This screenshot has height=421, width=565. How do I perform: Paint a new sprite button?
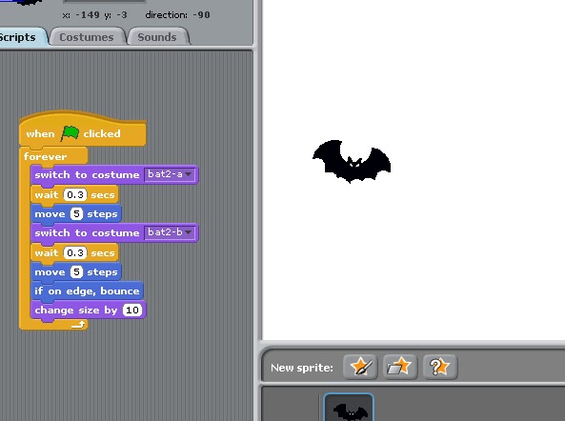pyautogui.click(x=360, y=367)
